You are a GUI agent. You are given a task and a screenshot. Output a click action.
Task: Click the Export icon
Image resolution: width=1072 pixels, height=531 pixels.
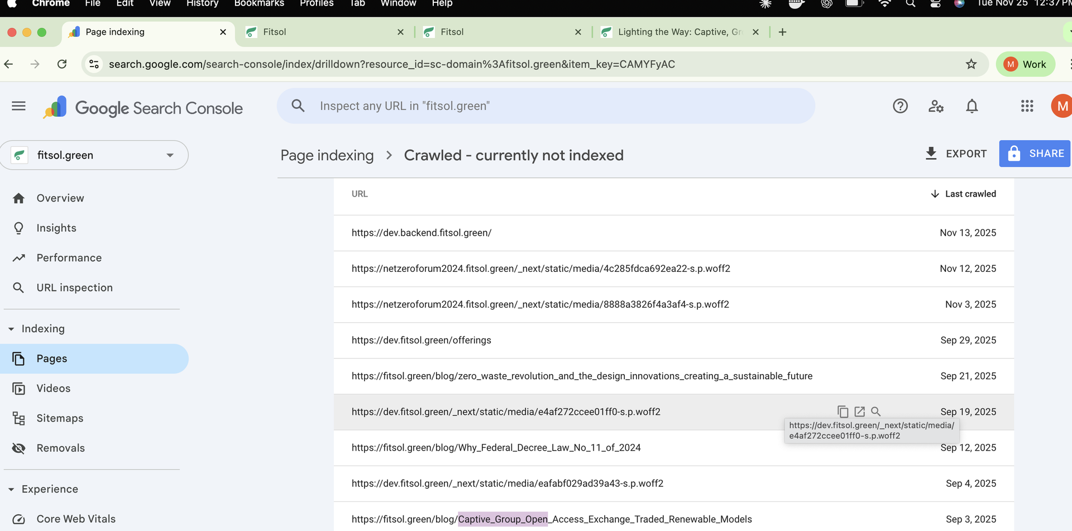(x=931, y=154)
